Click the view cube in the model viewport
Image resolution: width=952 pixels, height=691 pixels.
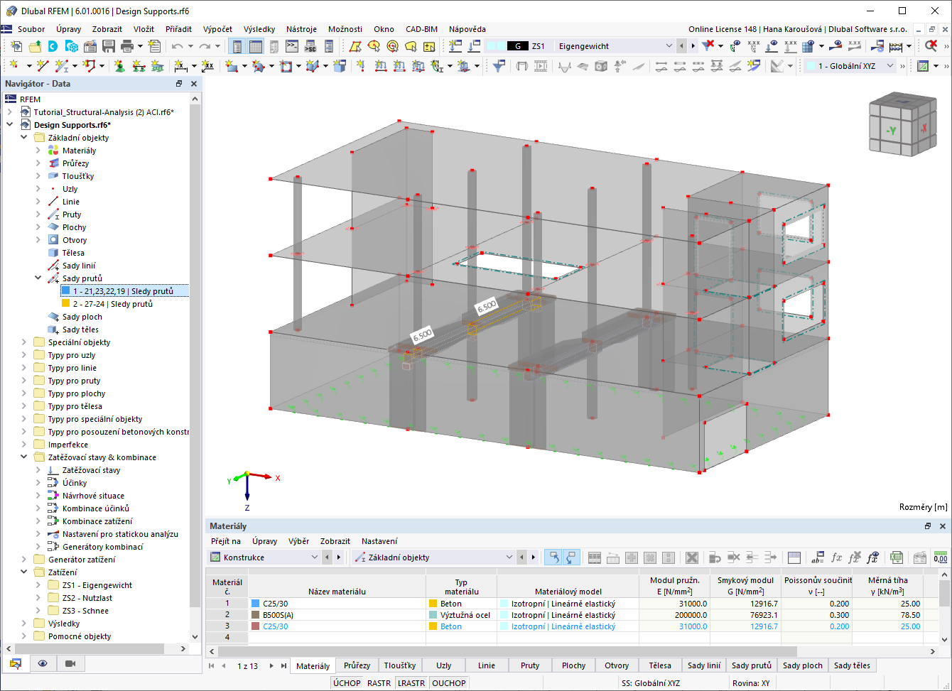pyautogui.click(x=902, y=123)
